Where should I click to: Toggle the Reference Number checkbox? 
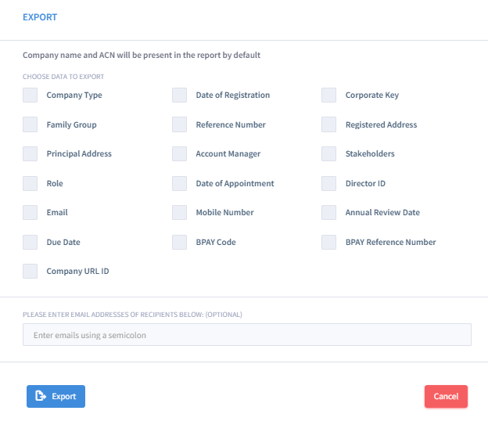click(x=180, y=124)
